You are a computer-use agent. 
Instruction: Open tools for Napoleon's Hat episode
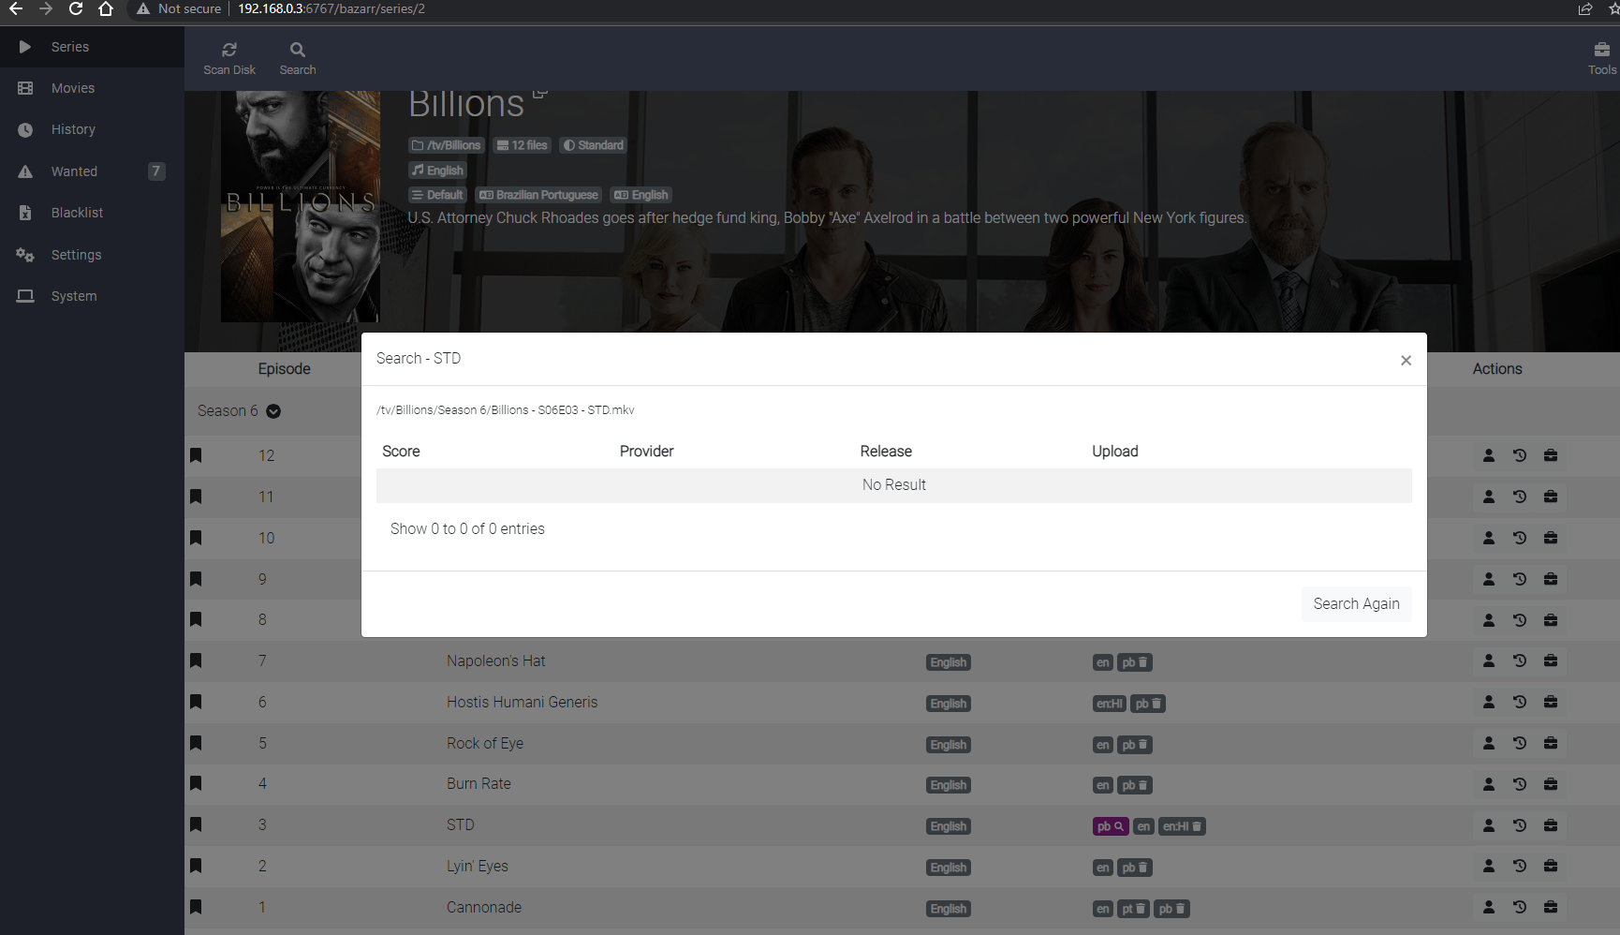(1551, 660)
